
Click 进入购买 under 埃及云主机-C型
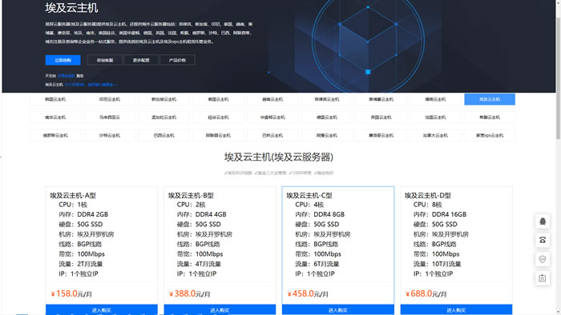338,309
